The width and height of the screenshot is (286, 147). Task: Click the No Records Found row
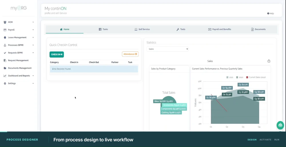94,69
